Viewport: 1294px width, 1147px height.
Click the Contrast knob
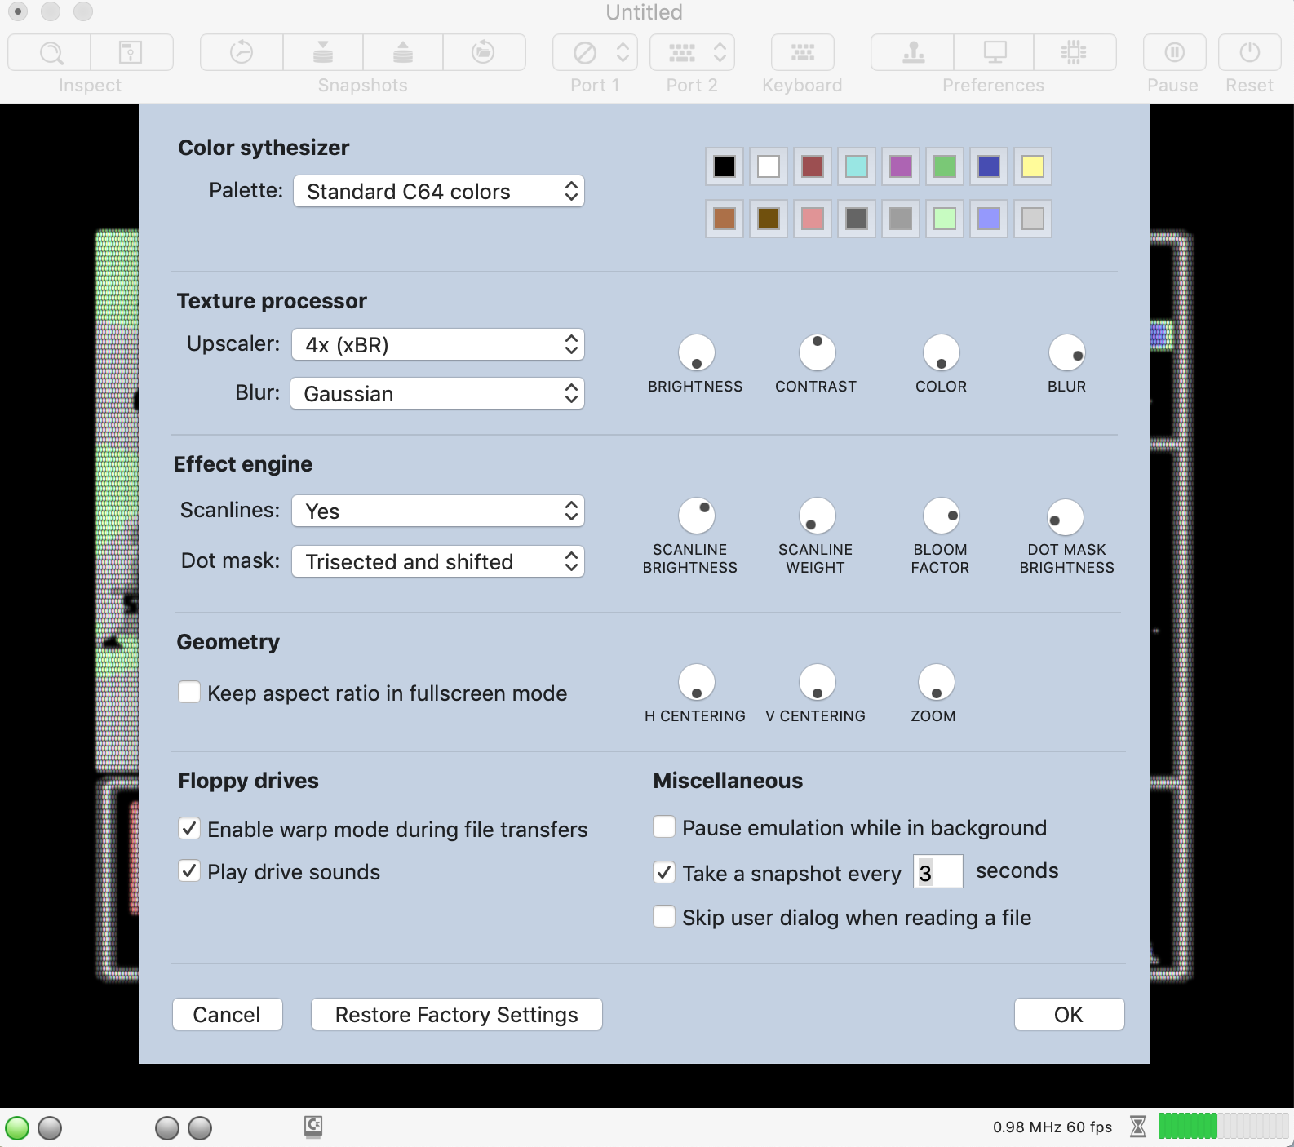click(818, 352)
